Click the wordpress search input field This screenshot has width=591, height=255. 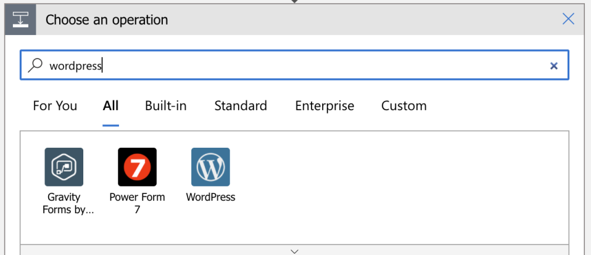294,65
